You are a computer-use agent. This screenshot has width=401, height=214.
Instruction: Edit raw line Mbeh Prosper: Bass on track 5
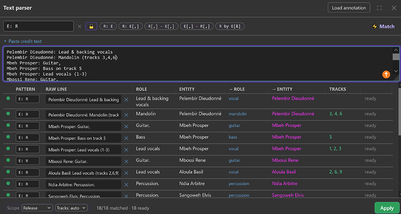click(83, 138)
